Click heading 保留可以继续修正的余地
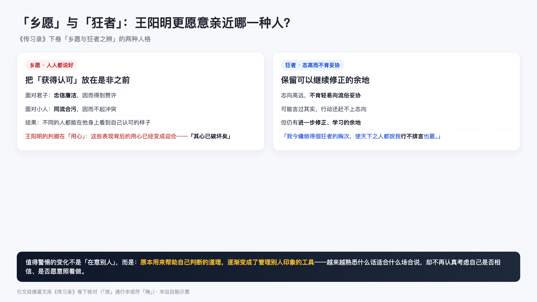This screenshot has height=302, width=537. coord(325,80)
